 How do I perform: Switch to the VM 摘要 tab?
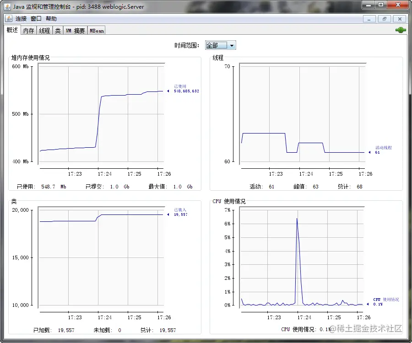click(75, 31)
